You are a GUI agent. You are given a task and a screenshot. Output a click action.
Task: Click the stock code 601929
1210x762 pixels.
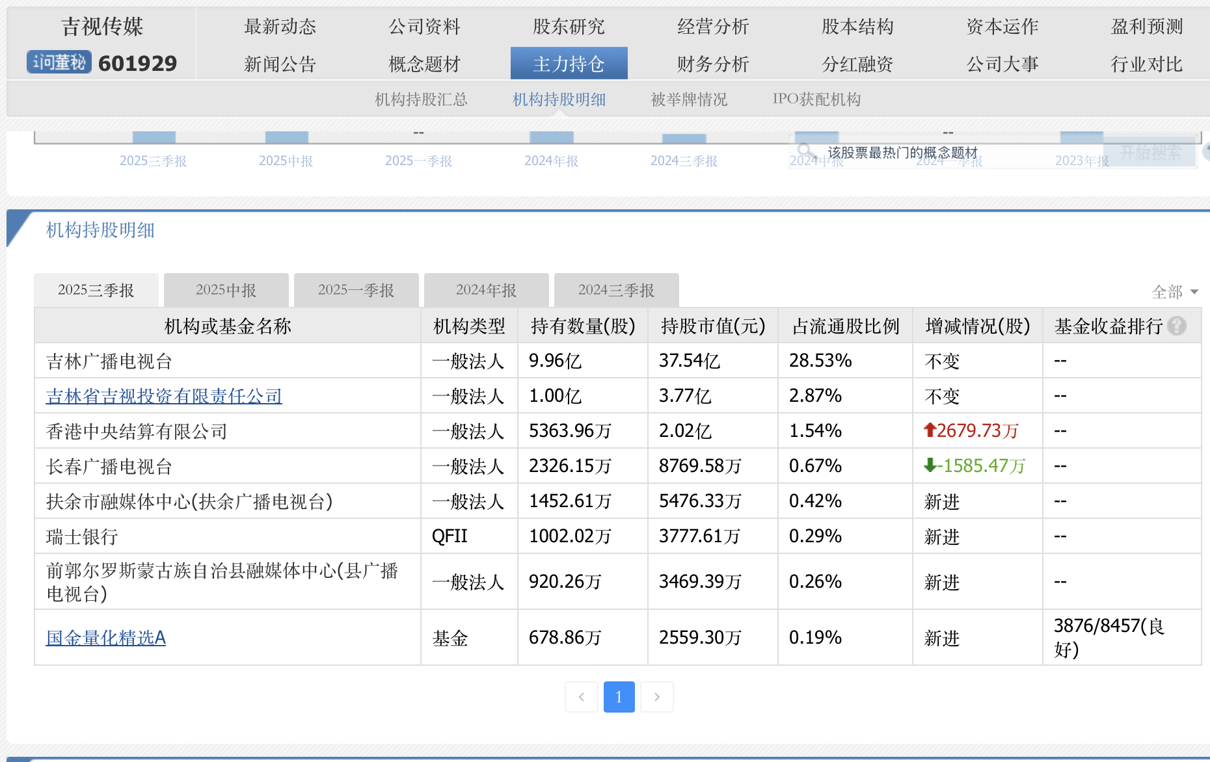138,63
